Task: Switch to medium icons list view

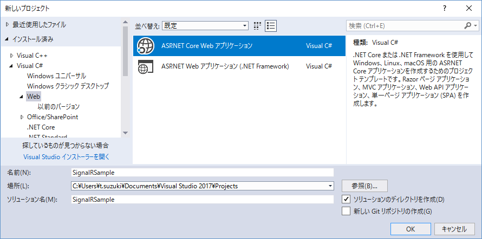Action: 271,26
